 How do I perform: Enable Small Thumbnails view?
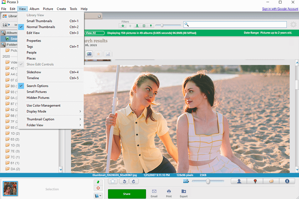pyautogui.click(x=39, y=21)
